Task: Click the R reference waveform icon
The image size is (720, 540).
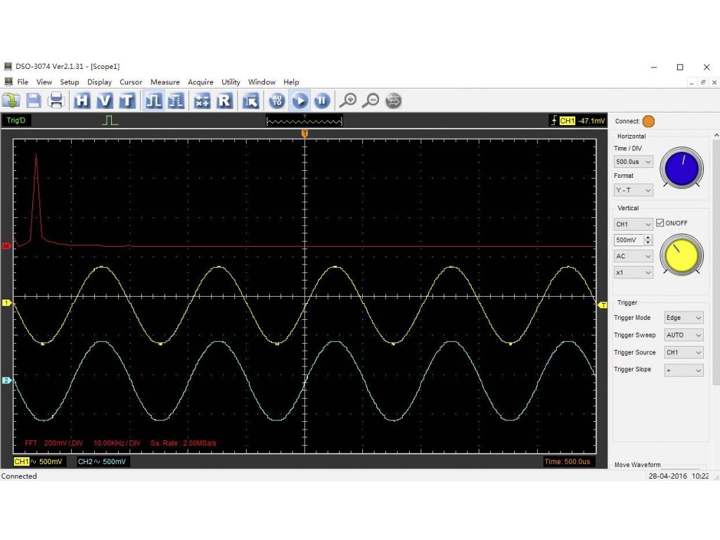Action: click(x=224, y=101)
